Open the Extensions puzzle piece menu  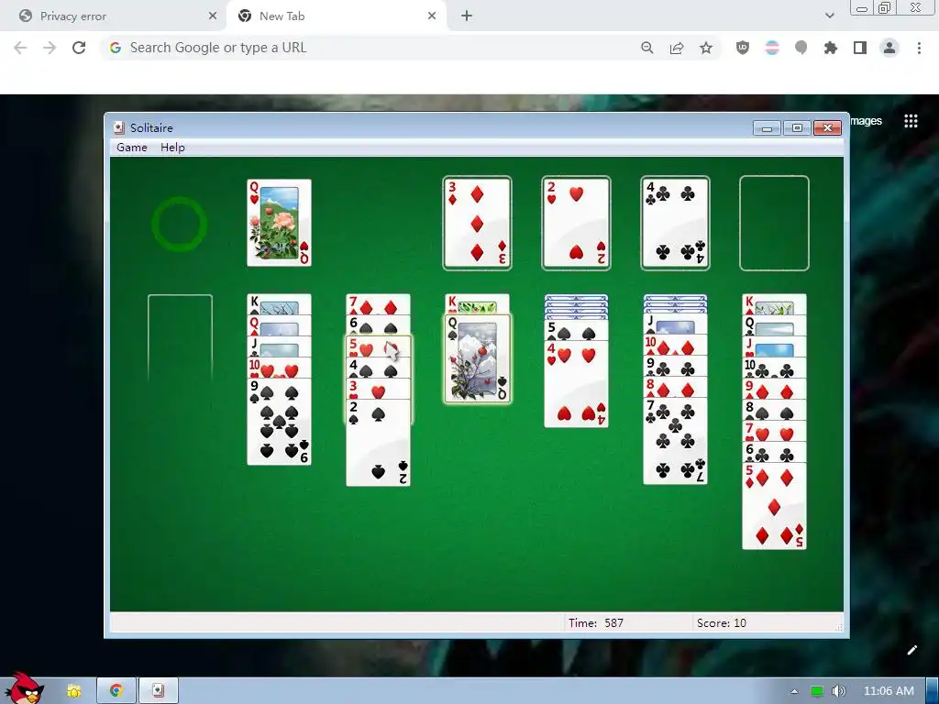(x=831, y=48)
